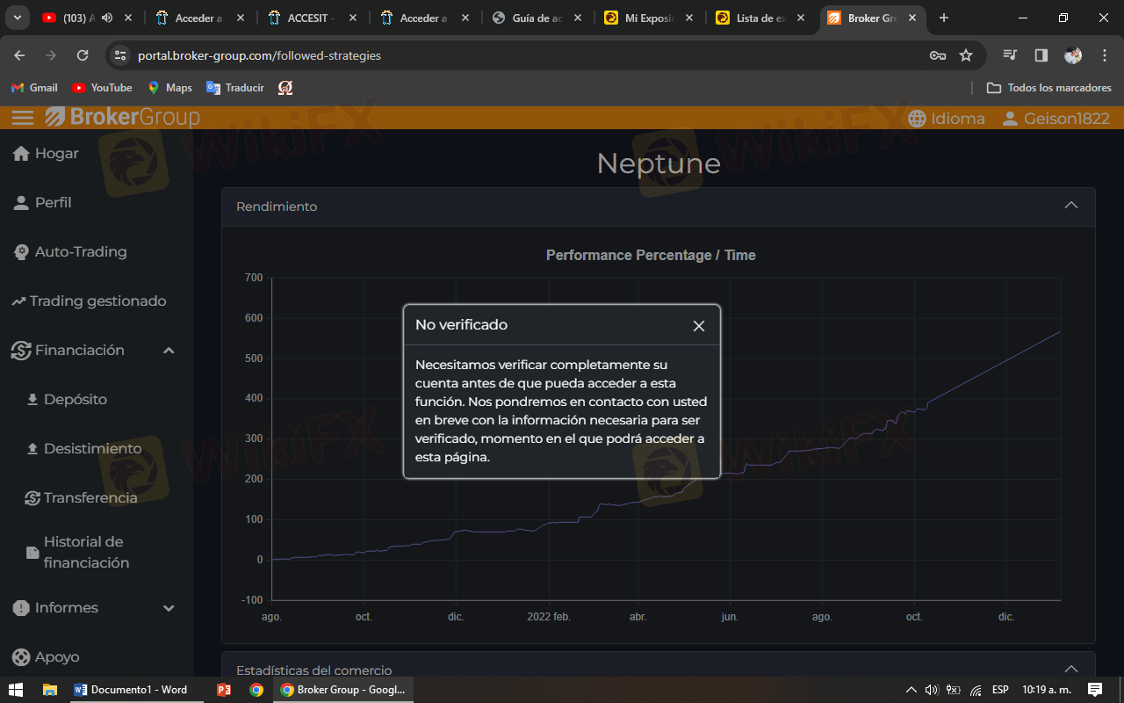
Task: Collapse Estadísticas del comercio panel
Action: (1070, 670)
